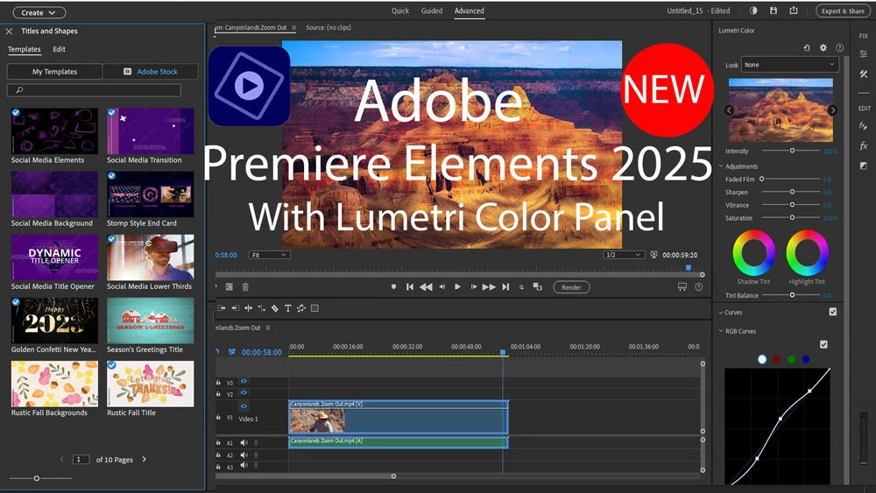Screen dimensions: 876x493
Task: Select My Templates button
Action: click(x=54, y=72)
